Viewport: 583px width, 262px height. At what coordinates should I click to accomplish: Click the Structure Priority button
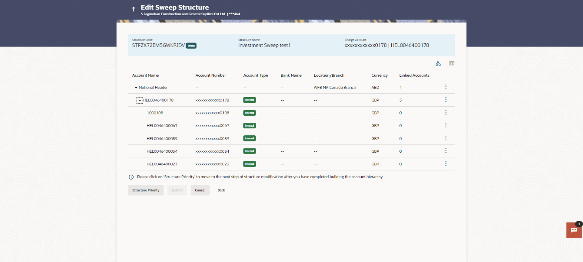(x=146, y=190)
